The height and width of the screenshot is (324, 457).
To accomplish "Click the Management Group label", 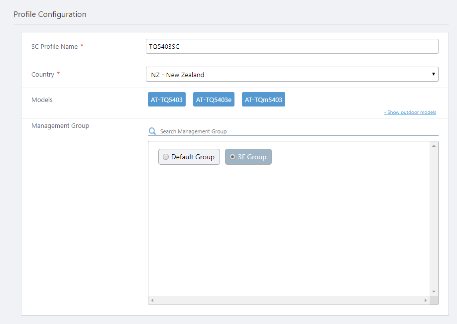I will [60, 126].
